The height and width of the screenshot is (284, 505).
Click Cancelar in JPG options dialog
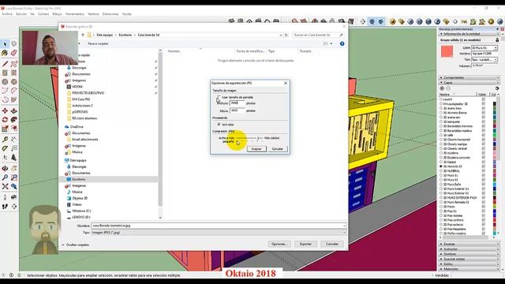coord(277,149)
